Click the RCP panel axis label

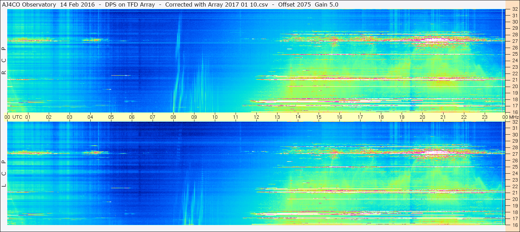(x=4, y=61)
